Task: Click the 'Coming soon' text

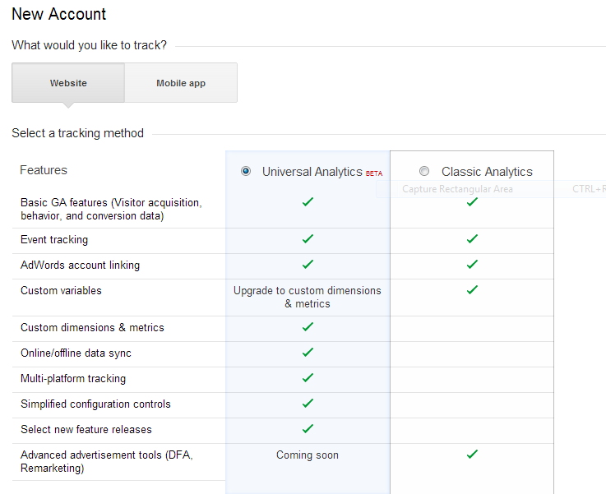Action: click(x=308, y=455)
